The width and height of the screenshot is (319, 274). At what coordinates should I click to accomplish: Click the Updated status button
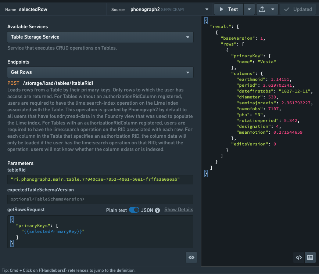tap(298, 9)
